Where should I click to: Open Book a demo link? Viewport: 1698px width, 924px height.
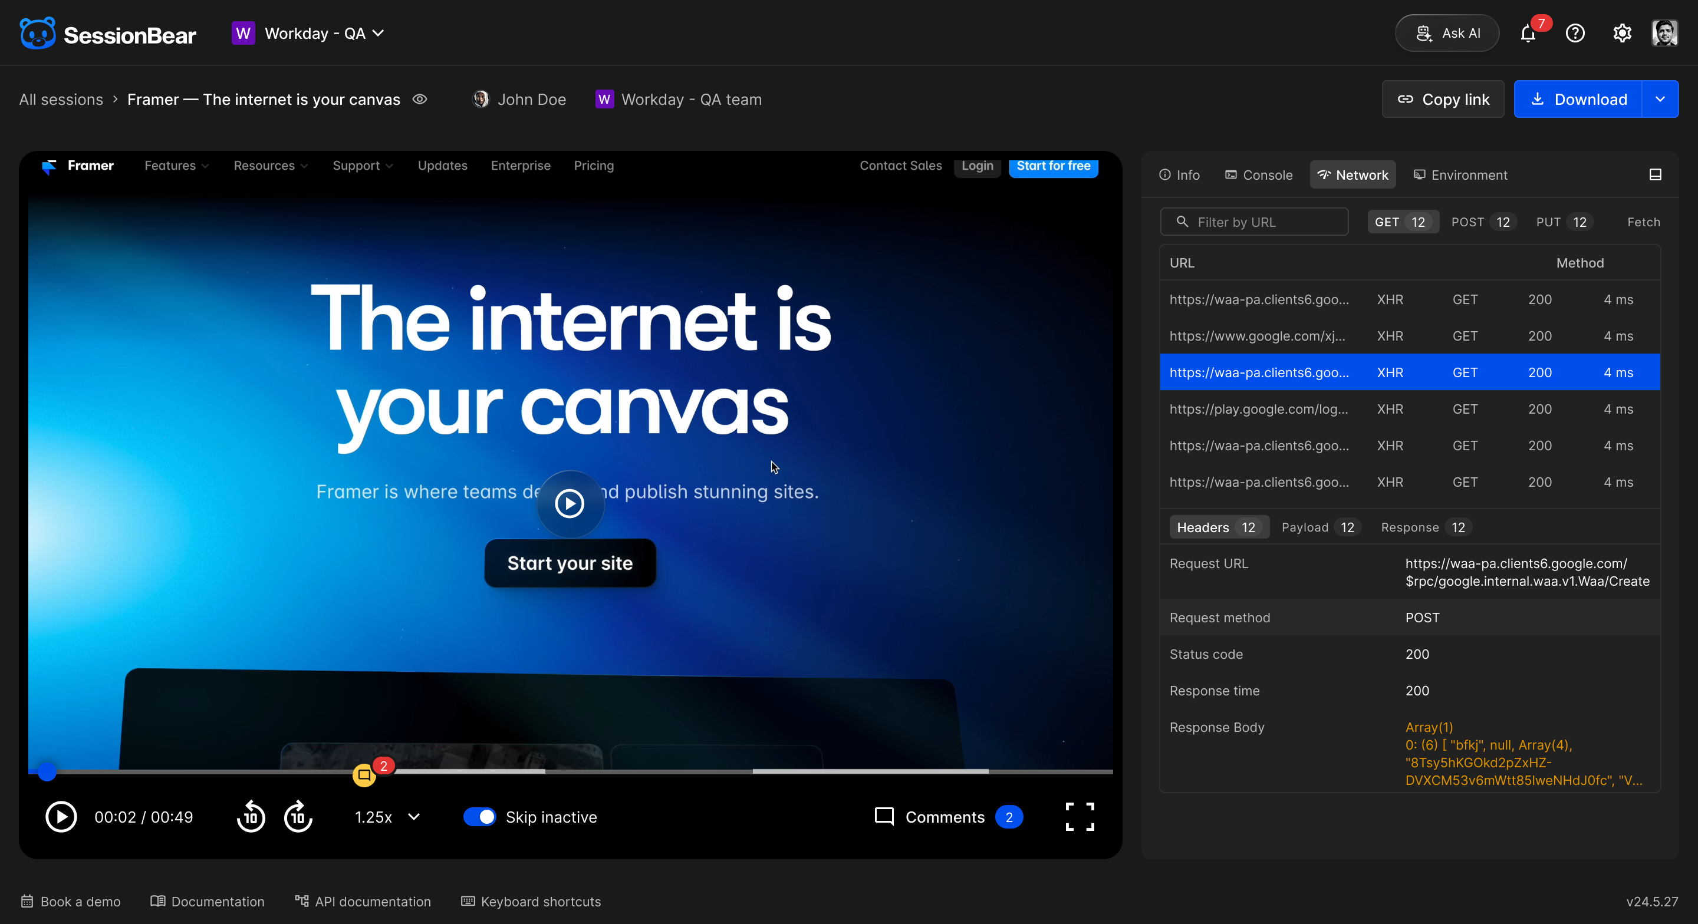tap(71, 902)
